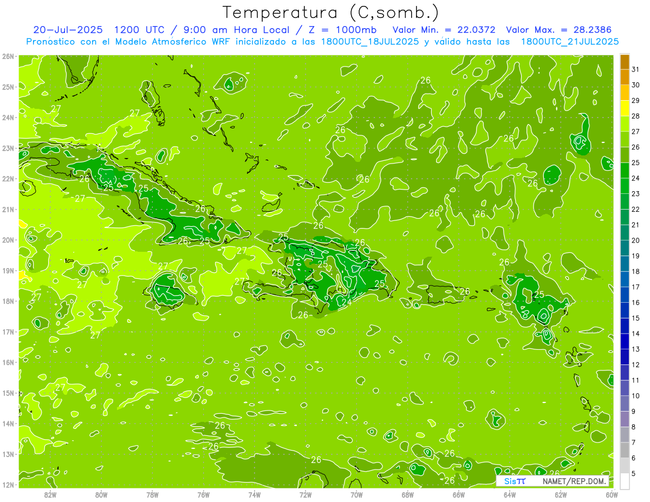Click the "72W" longitude axis label
Image resolution: width=650 pixels, height=502 pixels.
pos(305,494)
